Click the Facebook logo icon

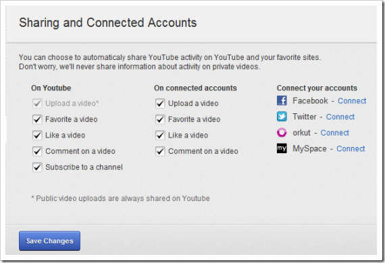(282, 100)
